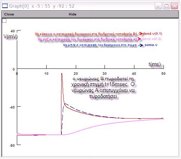
Task: Close the window with the red X
Action: (x=174, y=6)
